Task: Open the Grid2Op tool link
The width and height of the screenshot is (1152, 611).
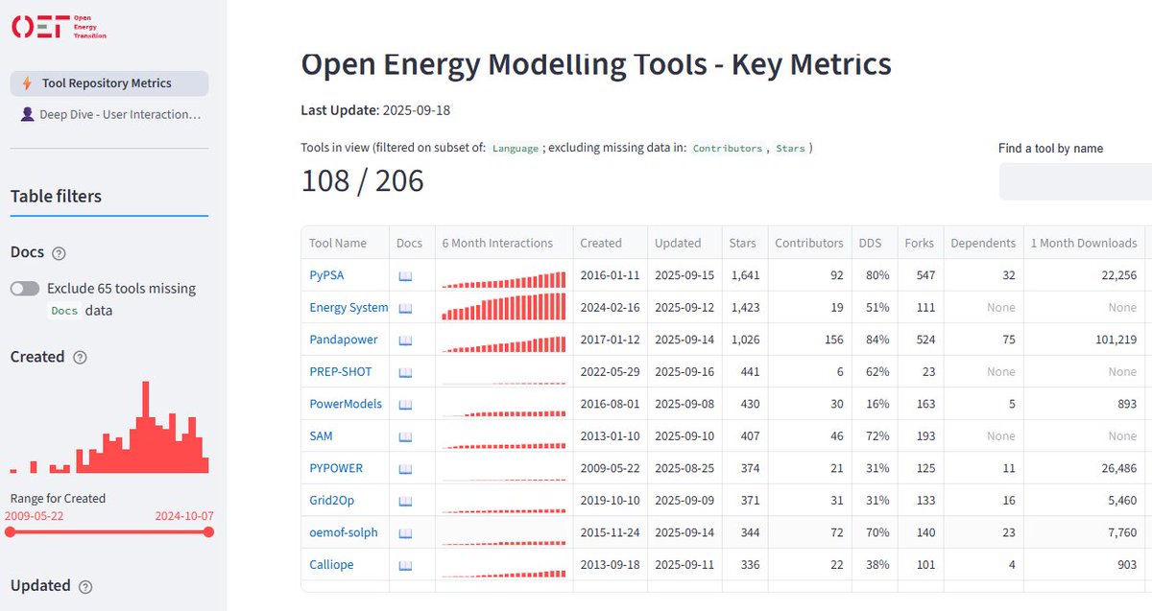Action: (x=330, y=500)
